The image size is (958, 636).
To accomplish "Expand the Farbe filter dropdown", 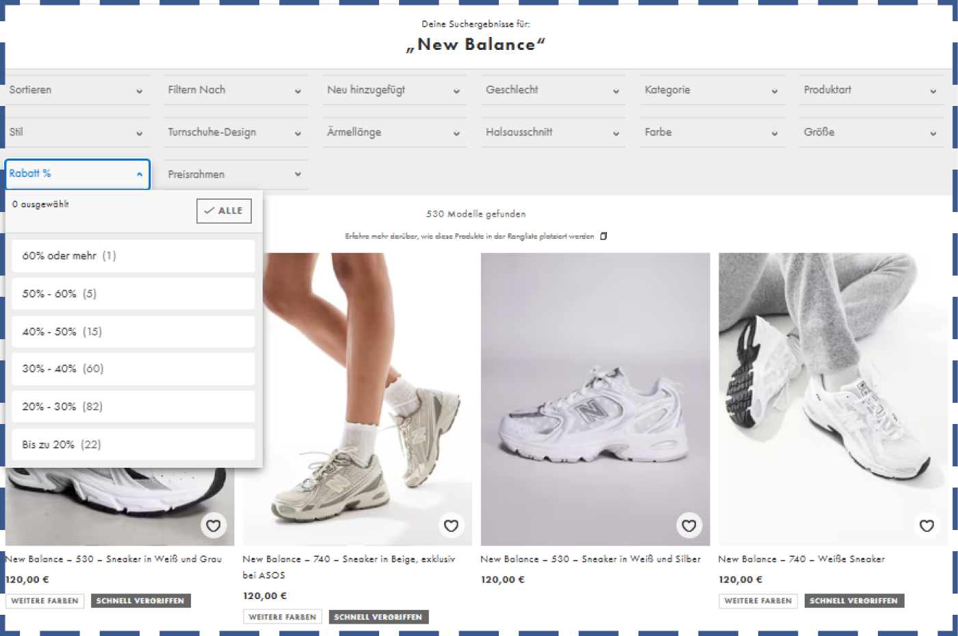I will point(712,133).
